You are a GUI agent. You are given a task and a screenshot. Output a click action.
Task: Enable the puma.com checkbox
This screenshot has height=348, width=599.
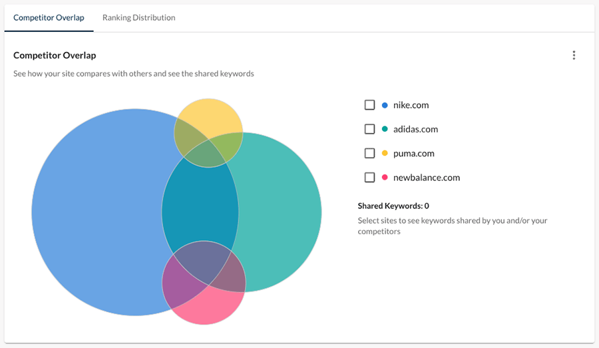[x=369, y=153]
